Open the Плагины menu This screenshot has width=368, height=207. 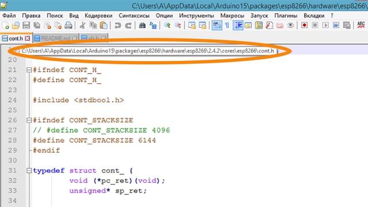[x=286, y=16]
